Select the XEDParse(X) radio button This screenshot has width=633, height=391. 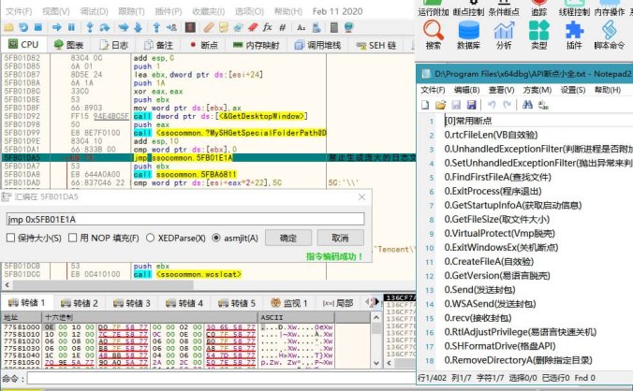pos(150,238)
